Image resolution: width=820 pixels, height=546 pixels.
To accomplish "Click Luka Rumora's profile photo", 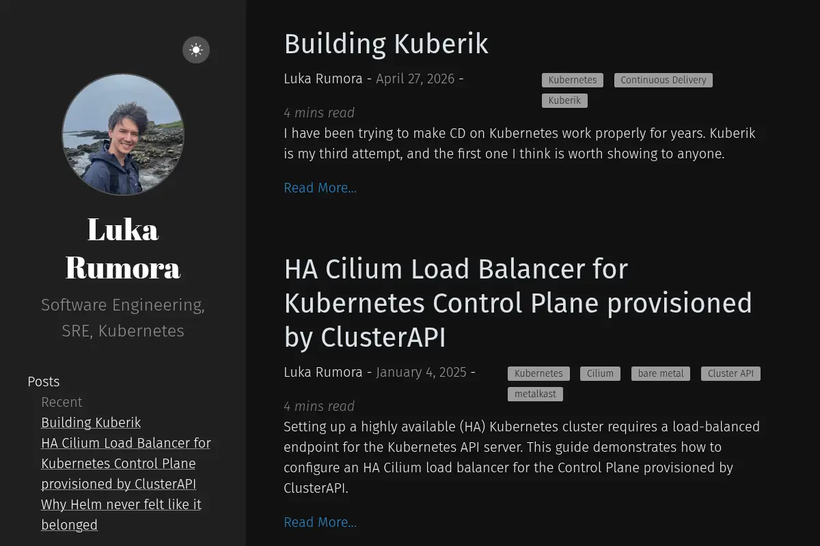I will click(123, 134).
